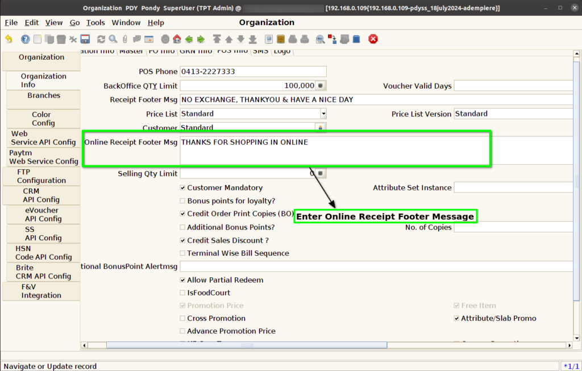The image size is (582, 371).
Task: Click the History records round icon
Action: (165, 39)
